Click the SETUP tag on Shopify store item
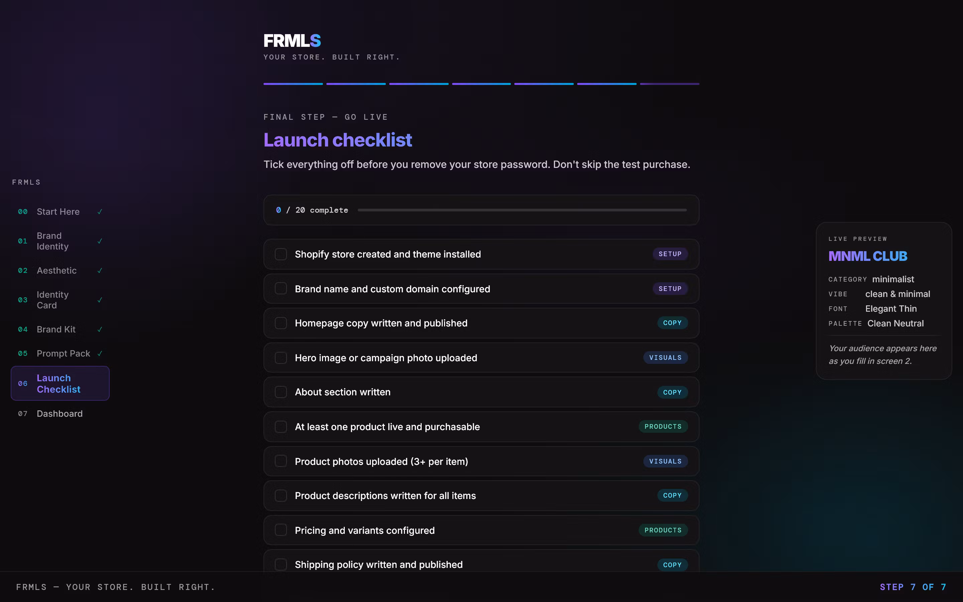The height and width of the screenshot is (602, 963). pyautogui.click(x=670, y=254)
